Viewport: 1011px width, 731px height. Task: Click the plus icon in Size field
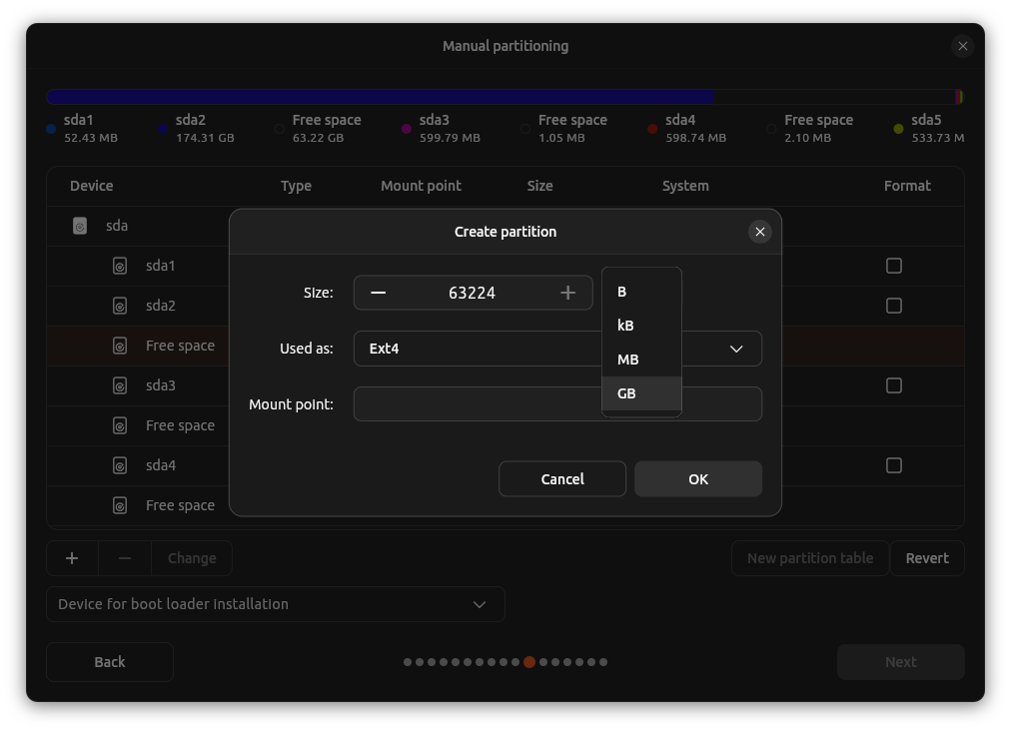click(567, 293)
